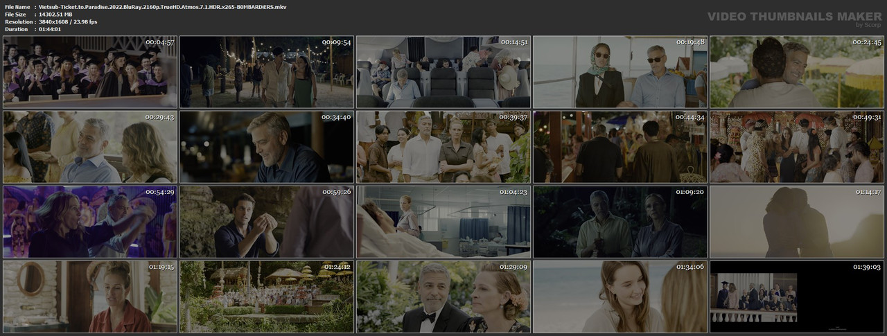Select the thumbnail timestamped 00:19:48

(x=620, y=72)
